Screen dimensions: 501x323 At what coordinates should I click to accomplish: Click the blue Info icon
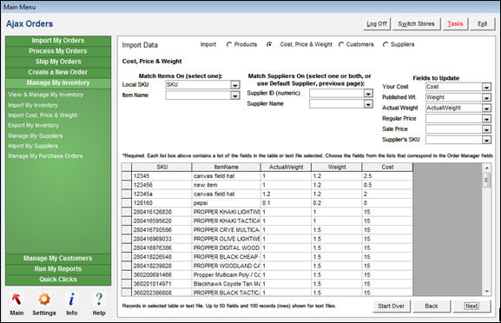pyautogui.click(x=71, y=299)
